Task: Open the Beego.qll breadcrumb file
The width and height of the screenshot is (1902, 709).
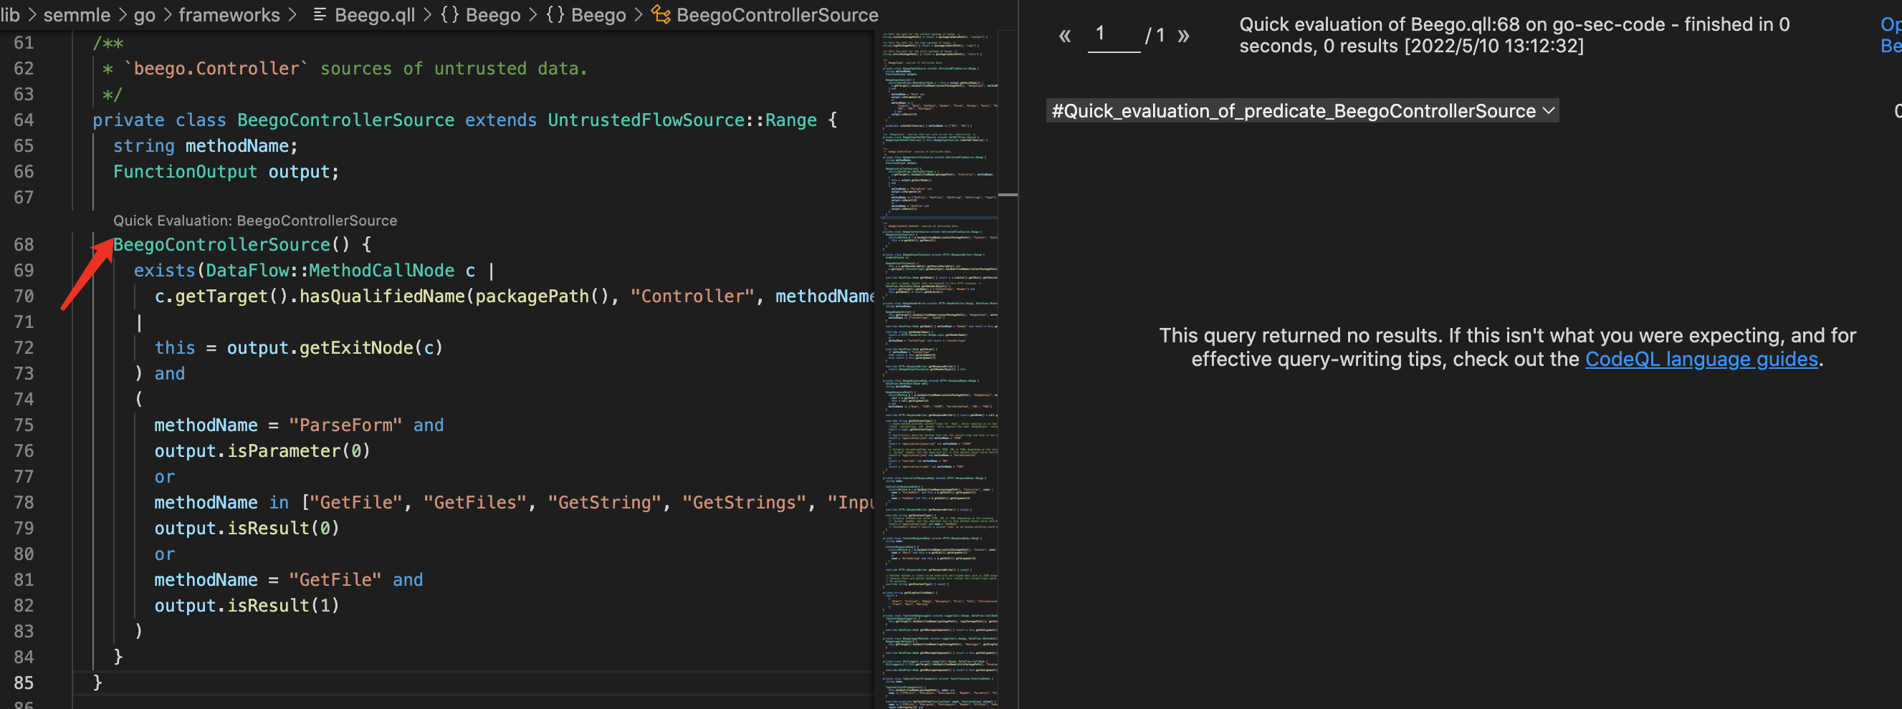Action: pos(374,15)
